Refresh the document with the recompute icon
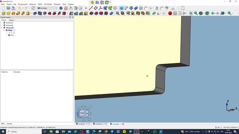This screenshot has width=239, height=134. [33, 8]
